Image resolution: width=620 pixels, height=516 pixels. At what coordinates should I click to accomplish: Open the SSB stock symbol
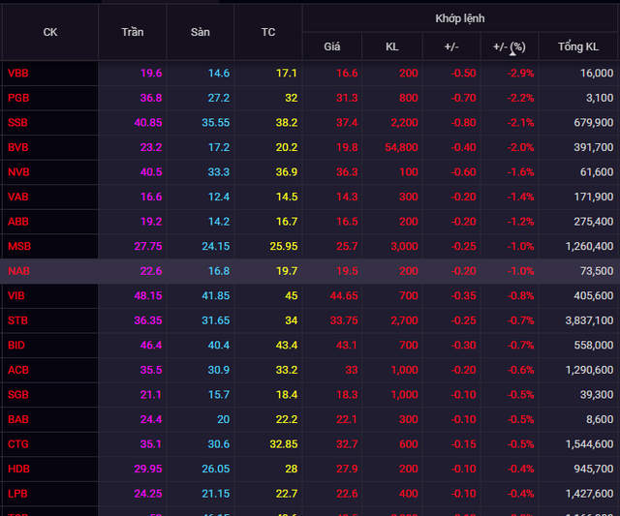coord(18,123)
